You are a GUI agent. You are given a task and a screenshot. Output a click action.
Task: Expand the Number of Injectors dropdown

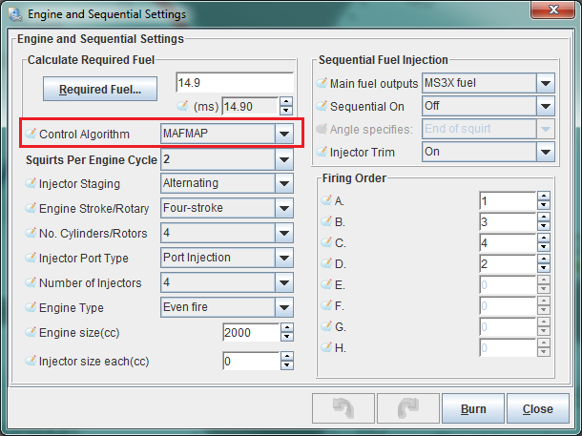283,282
